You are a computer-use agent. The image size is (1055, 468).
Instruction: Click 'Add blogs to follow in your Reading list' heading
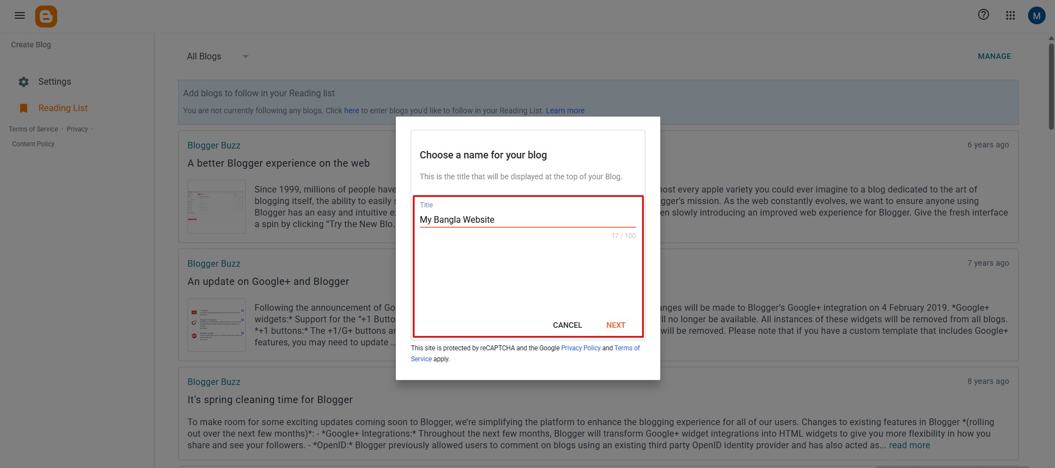click(x=259, y=93)
